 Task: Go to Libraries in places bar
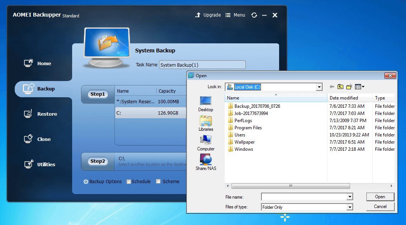point(205,124)
